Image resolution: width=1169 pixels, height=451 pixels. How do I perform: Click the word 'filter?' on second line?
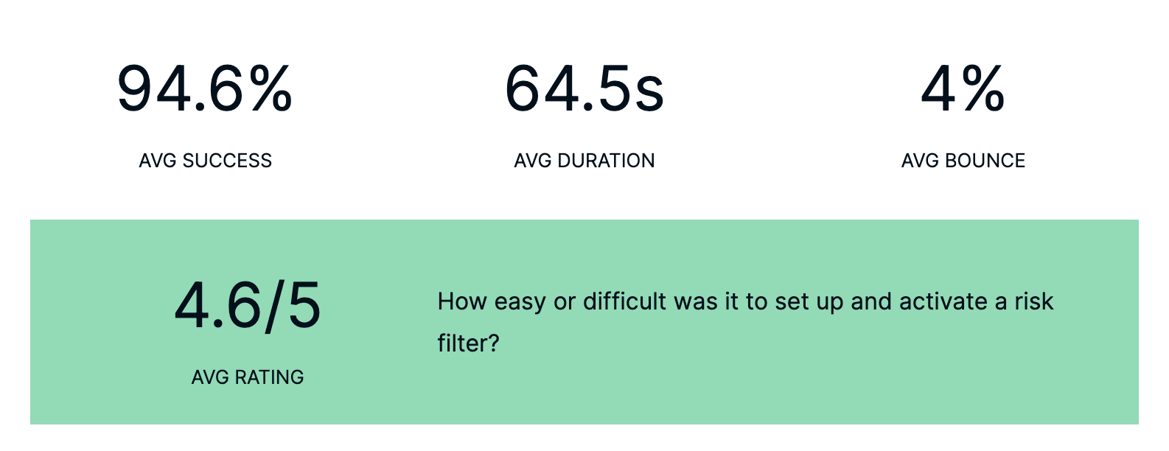(469, 343)
